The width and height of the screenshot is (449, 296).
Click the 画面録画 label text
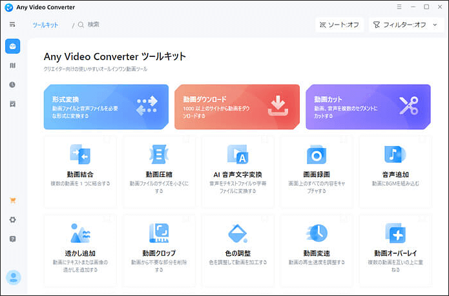point(317,174)
